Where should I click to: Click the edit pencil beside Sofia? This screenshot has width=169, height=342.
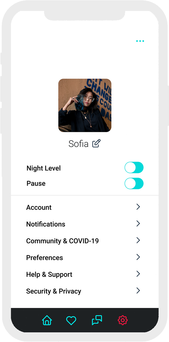(96, 144)
